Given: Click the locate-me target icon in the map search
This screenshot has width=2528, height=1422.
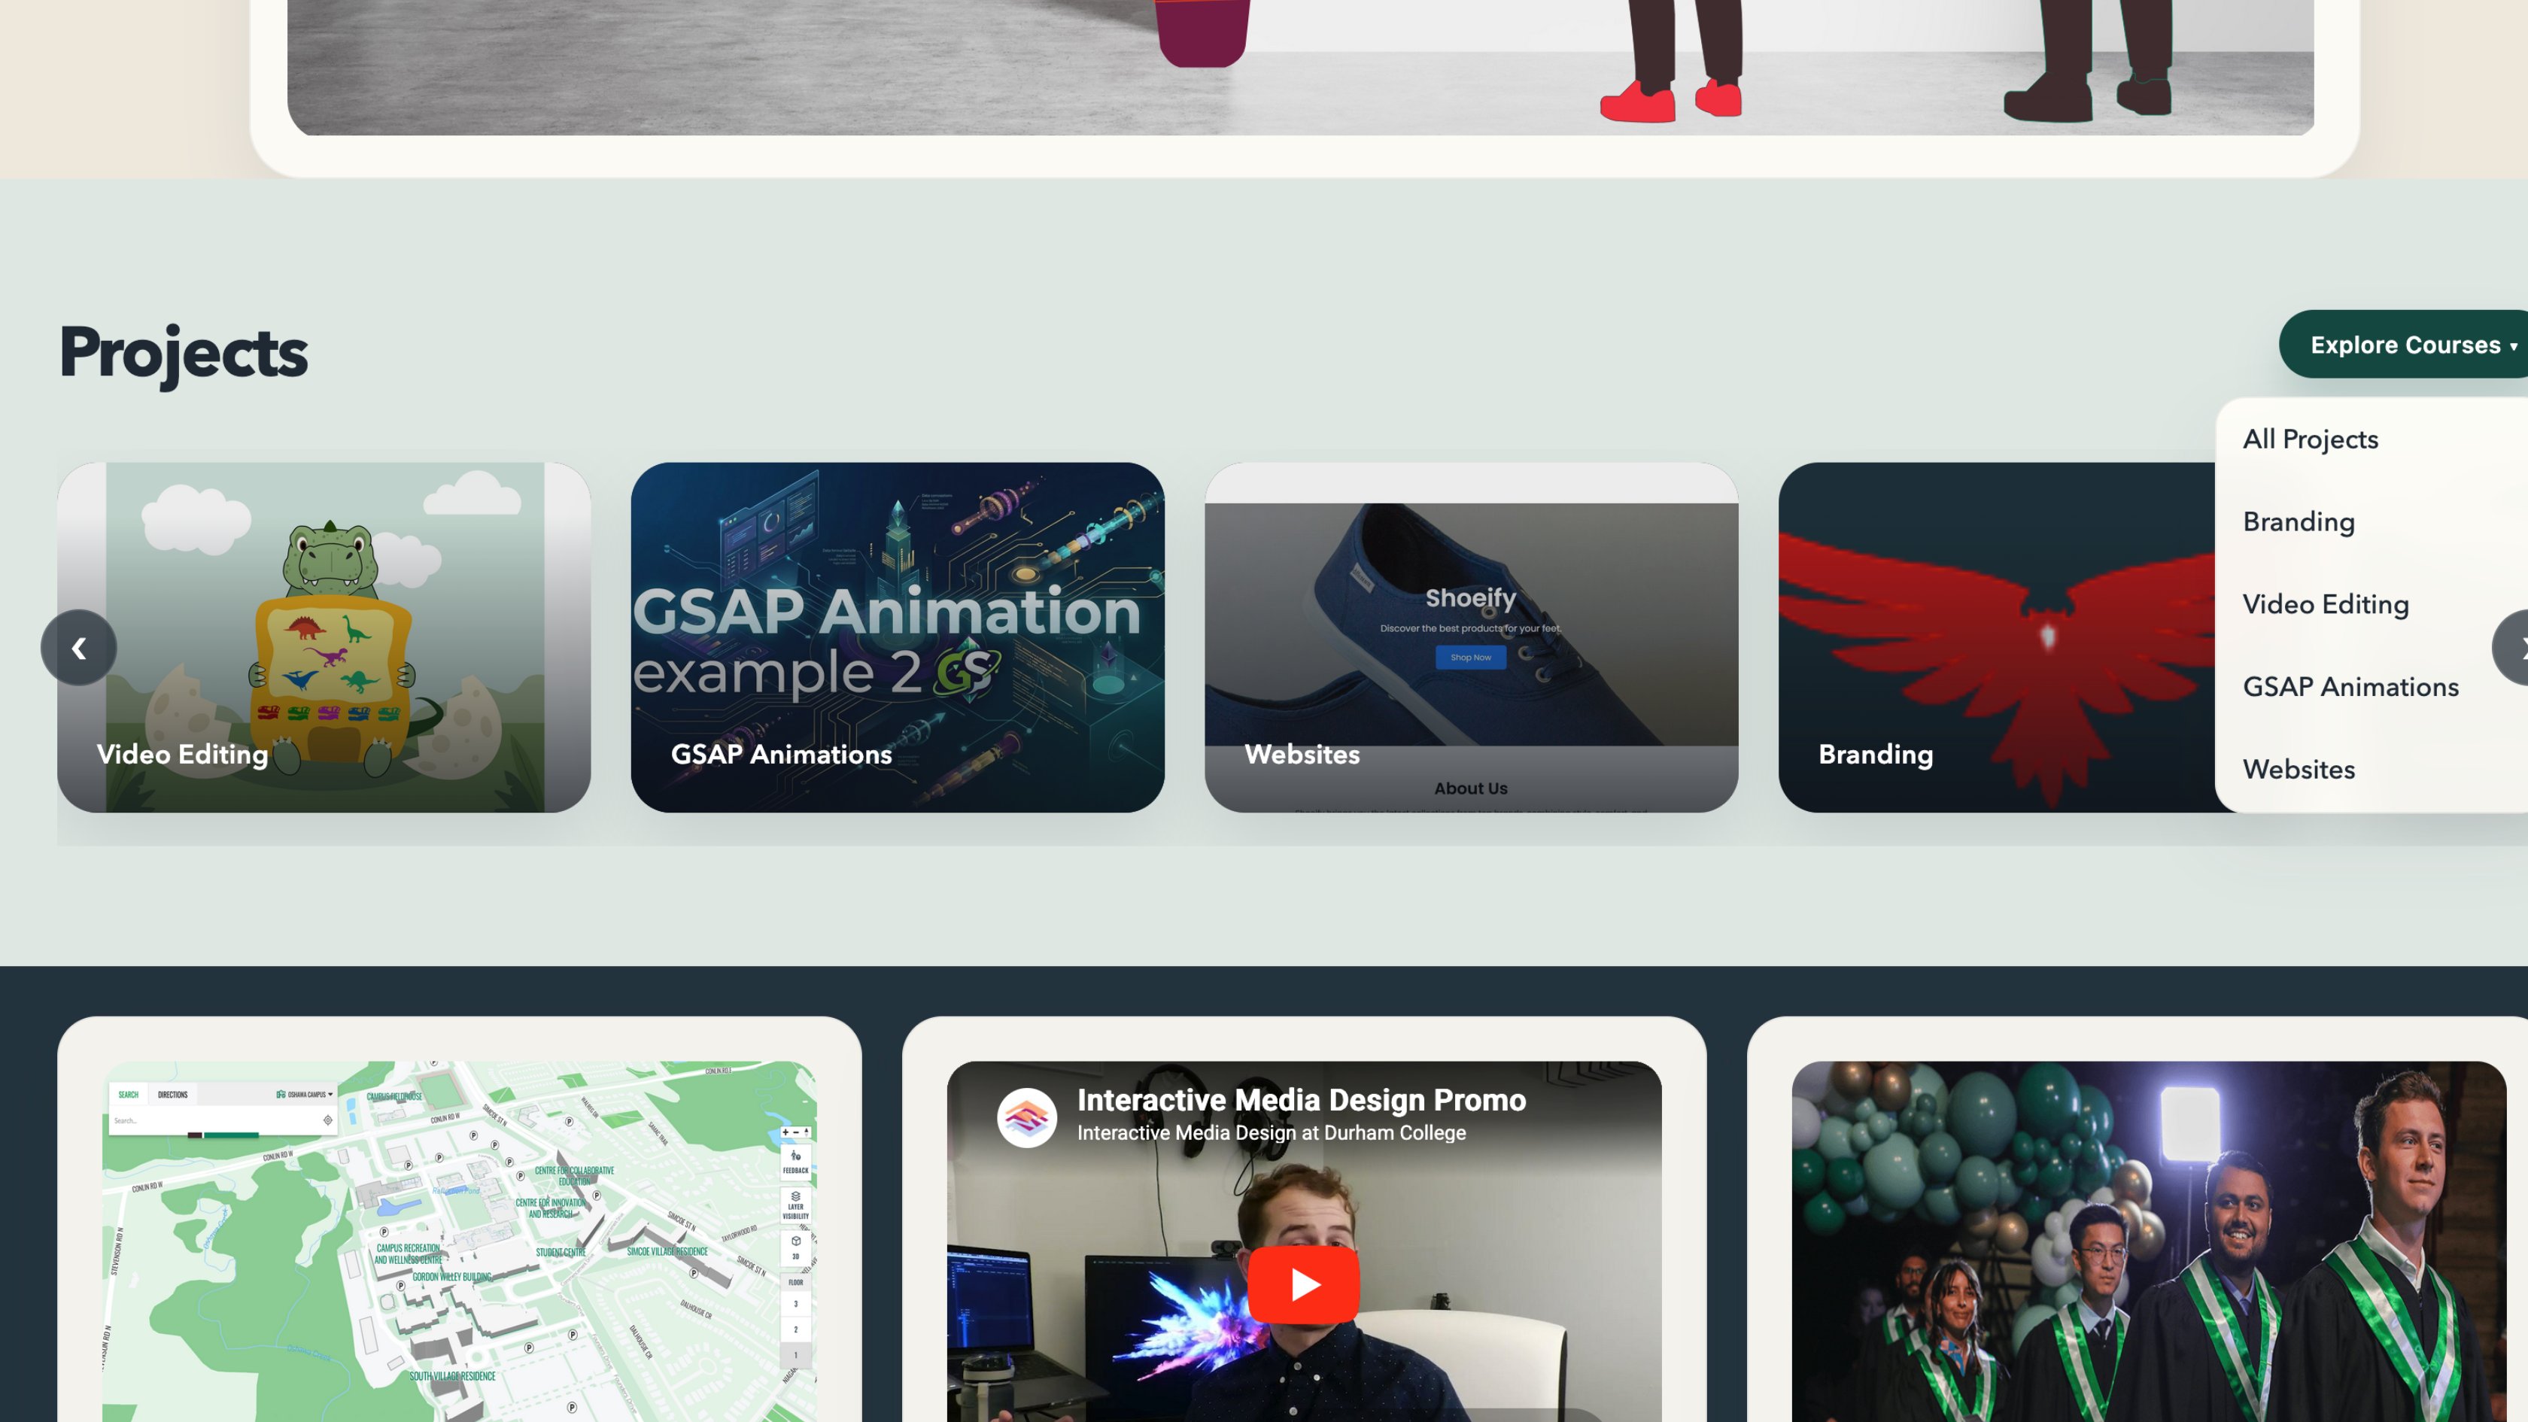Looking at the screenshot, I should click(x=328, y=1120).
